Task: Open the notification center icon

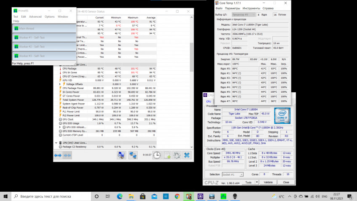Action: coord(350,196)
